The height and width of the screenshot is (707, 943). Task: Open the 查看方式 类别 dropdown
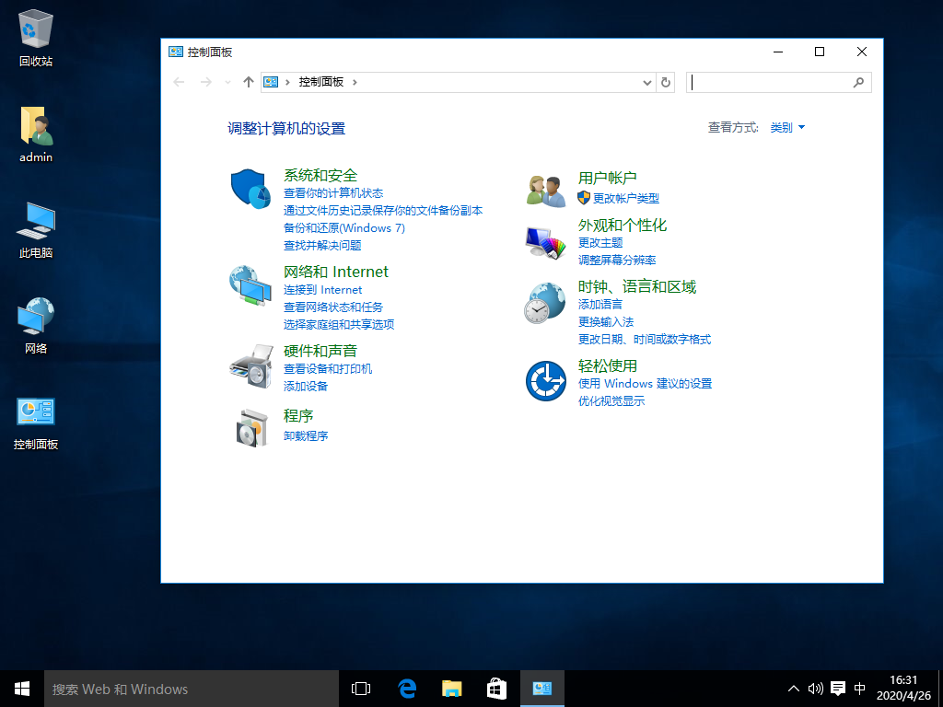[782, 127]
